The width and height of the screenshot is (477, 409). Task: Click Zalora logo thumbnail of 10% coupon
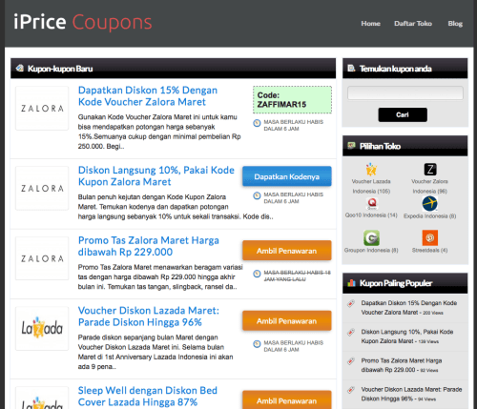point(42,188)
